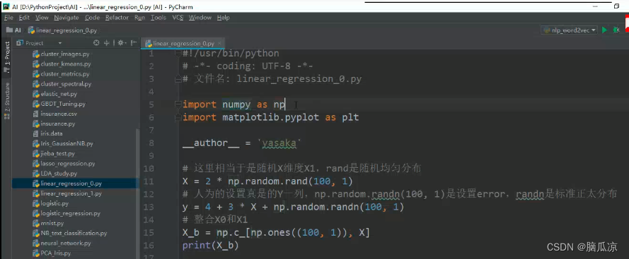
Task: Select NB_text_classification.py in project tree
Action: point(70,233)
